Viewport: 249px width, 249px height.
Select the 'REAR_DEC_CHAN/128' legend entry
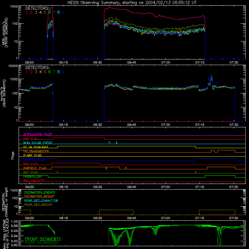click(x=41, y=201)
